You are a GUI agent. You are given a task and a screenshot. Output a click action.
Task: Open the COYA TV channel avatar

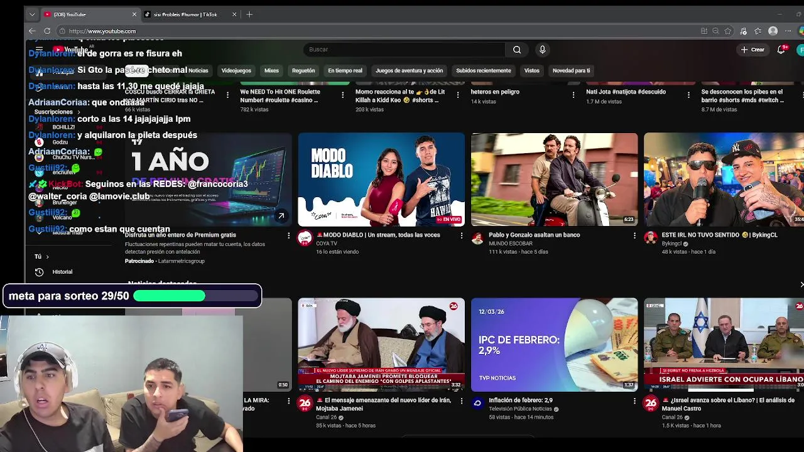point(305,238)
